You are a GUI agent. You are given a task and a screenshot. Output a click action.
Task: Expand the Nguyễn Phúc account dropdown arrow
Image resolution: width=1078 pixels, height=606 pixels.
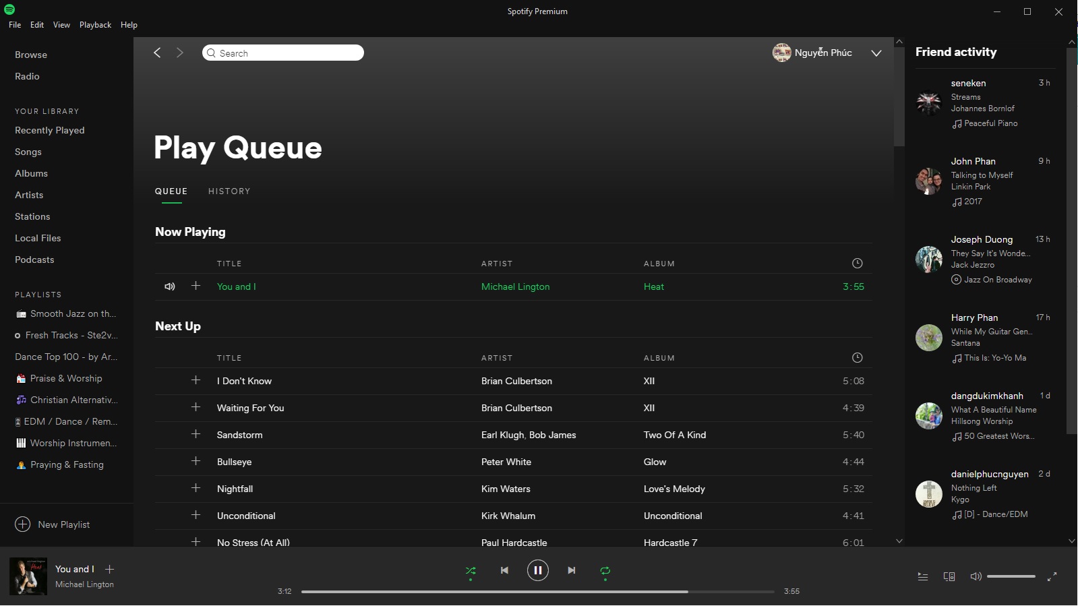876,53
